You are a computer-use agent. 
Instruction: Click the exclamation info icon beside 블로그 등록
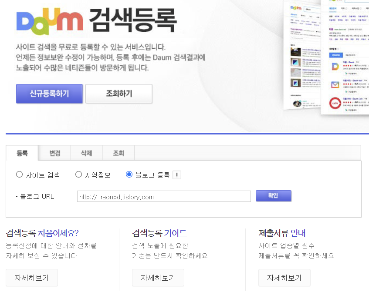pyautogui.click(x=177, y=175)
